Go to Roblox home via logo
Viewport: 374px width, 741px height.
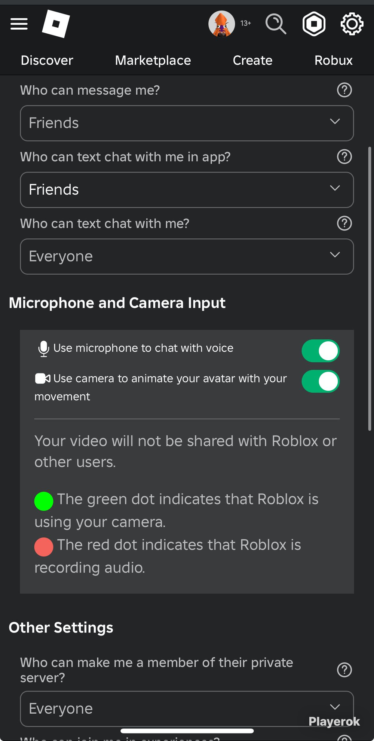click(x=56, y=24)
